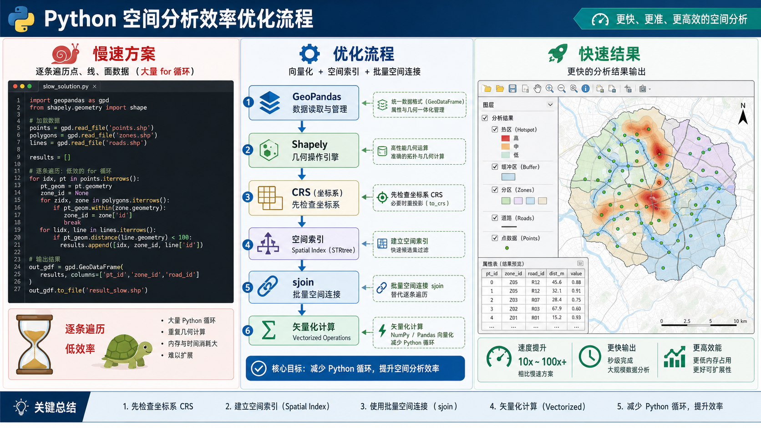761x428 pixels.
Task: Click the speed gauge icon beside 速度提升
Action: point(499,357)
